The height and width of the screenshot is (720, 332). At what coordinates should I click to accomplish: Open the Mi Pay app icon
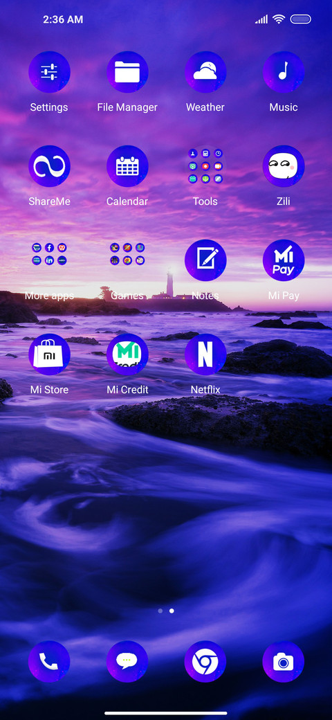[x=284, y=260]
